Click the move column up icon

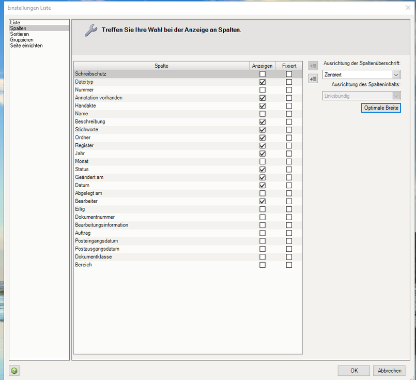point(313,66)
